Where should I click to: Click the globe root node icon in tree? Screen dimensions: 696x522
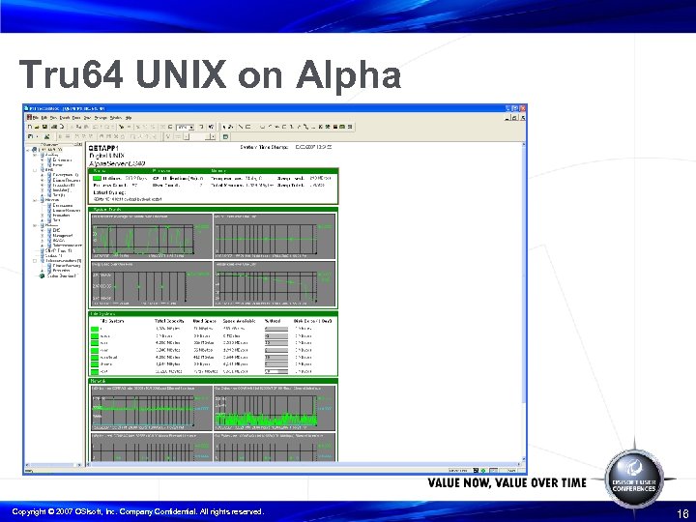(x=35, y=150)
